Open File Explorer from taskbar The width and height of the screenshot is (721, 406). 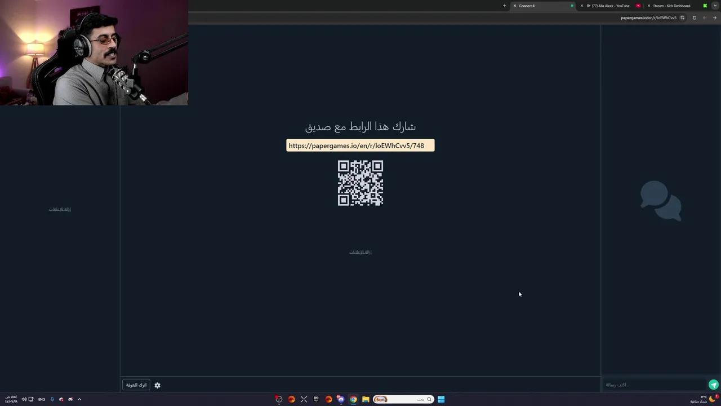(x=366, y=399)
